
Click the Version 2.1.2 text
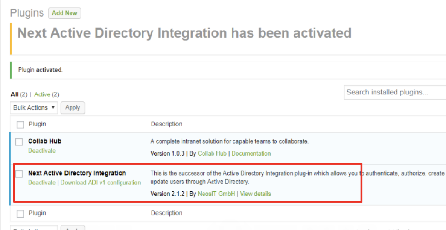tap(168, 194)
